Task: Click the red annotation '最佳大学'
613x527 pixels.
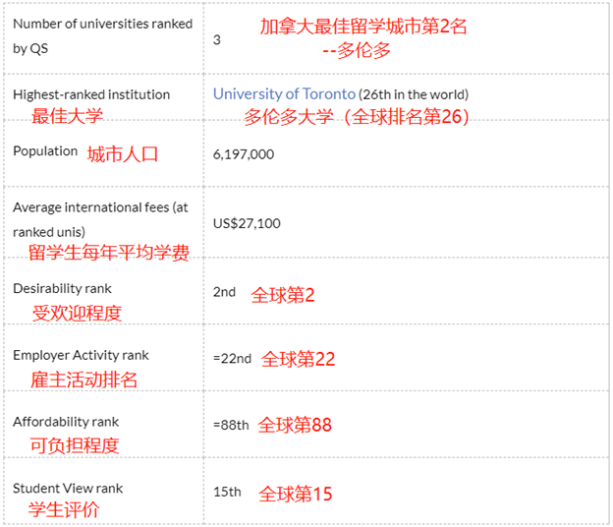Action: (67, 116)
